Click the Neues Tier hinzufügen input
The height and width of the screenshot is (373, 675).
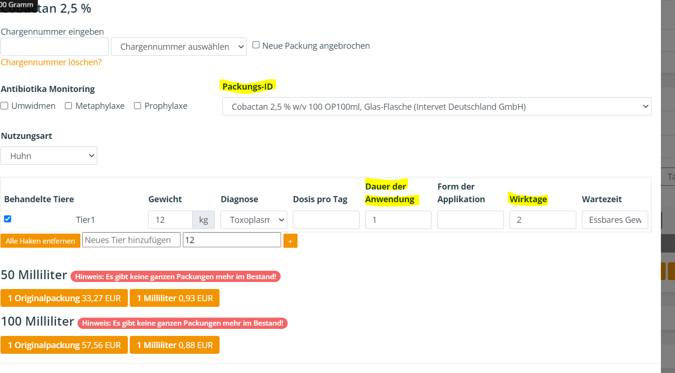(131, 240)
